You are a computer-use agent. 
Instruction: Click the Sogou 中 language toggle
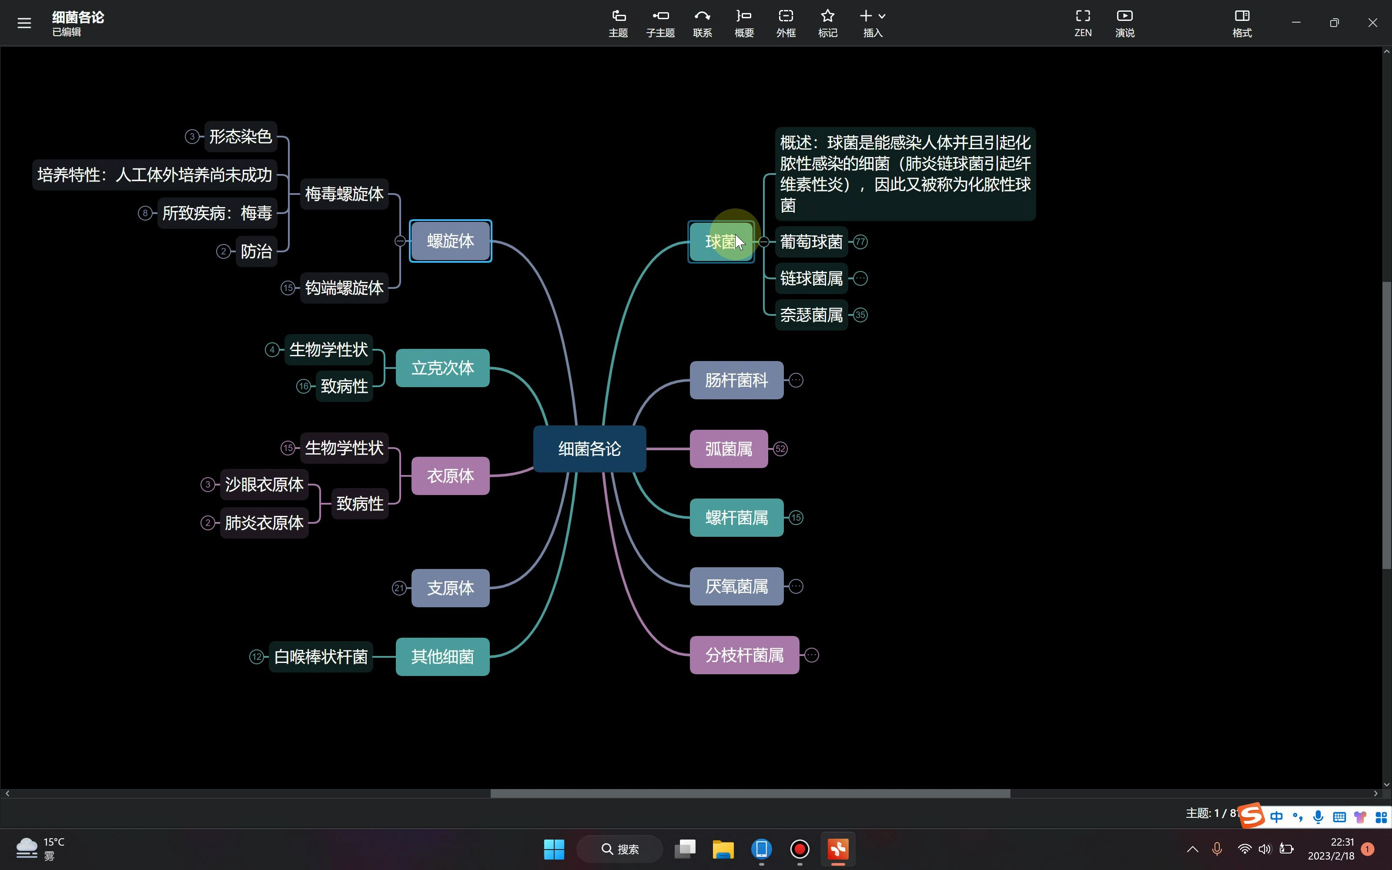point(1277,817)
